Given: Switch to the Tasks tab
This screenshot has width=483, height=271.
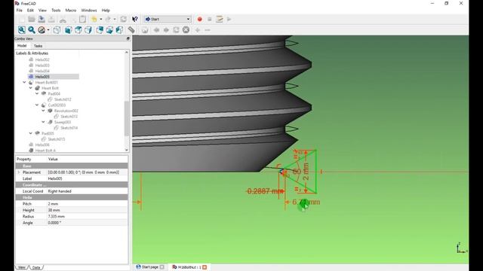Looking at the screenshot, I should (38, 46).
